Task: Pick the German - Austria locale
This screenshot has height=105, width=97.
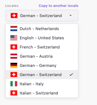Action: tap(42, 56)
